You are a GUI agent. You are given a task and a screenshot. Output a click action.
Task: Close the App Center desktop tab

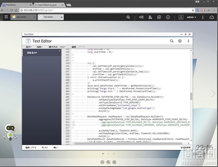(34, 17)
